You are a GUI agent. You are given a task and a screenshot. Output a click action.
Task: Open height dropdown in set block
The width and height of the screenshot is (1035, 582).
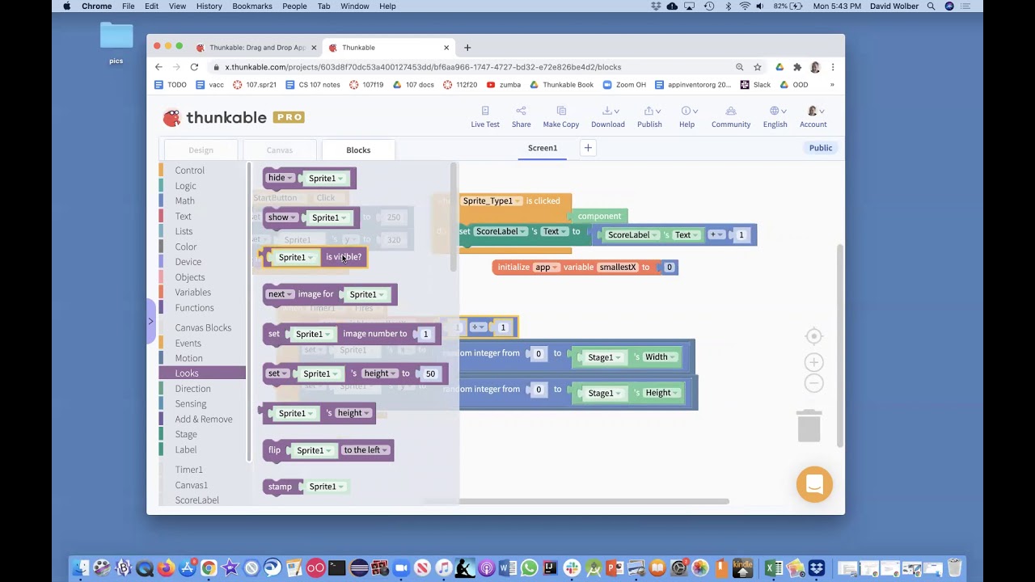click(x=380, y=373)
